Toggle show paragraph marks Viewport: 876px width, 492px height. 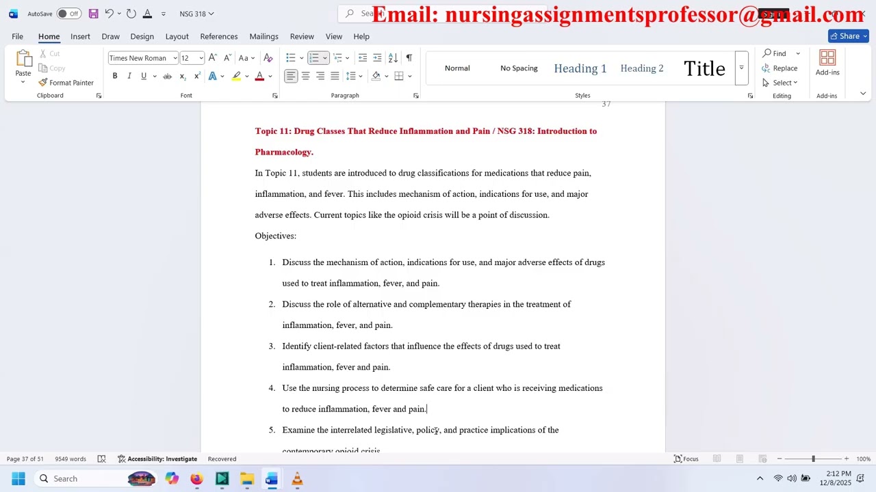click(x=409, y=58)
